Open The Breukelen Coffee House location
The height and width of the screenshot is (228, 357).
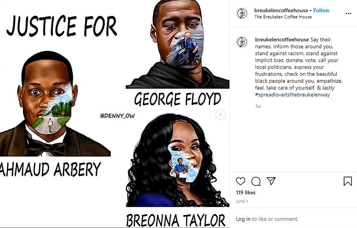[283, 17]
